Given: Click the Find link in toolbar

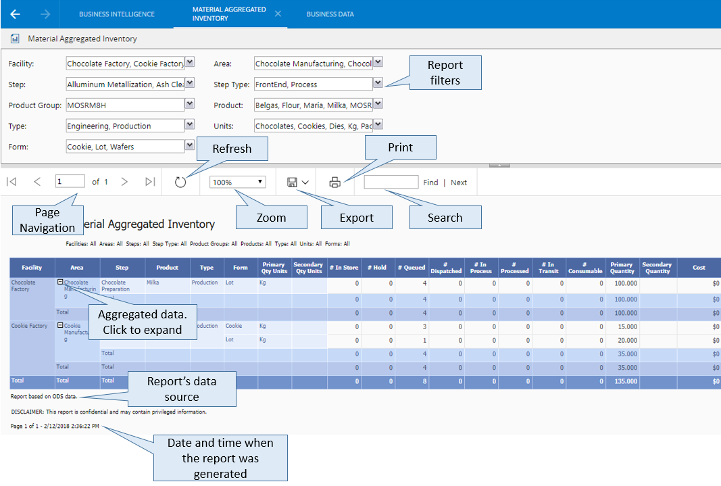Looking at the screenshot, I should [x=430, y=183].
